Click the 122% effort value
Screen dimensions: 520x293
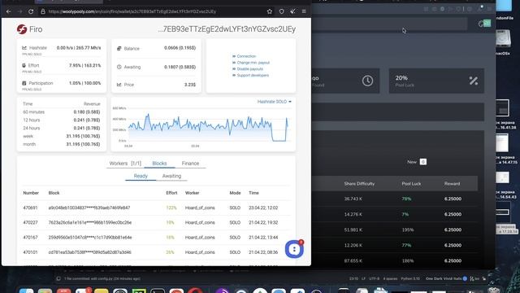tap(171, 208)
